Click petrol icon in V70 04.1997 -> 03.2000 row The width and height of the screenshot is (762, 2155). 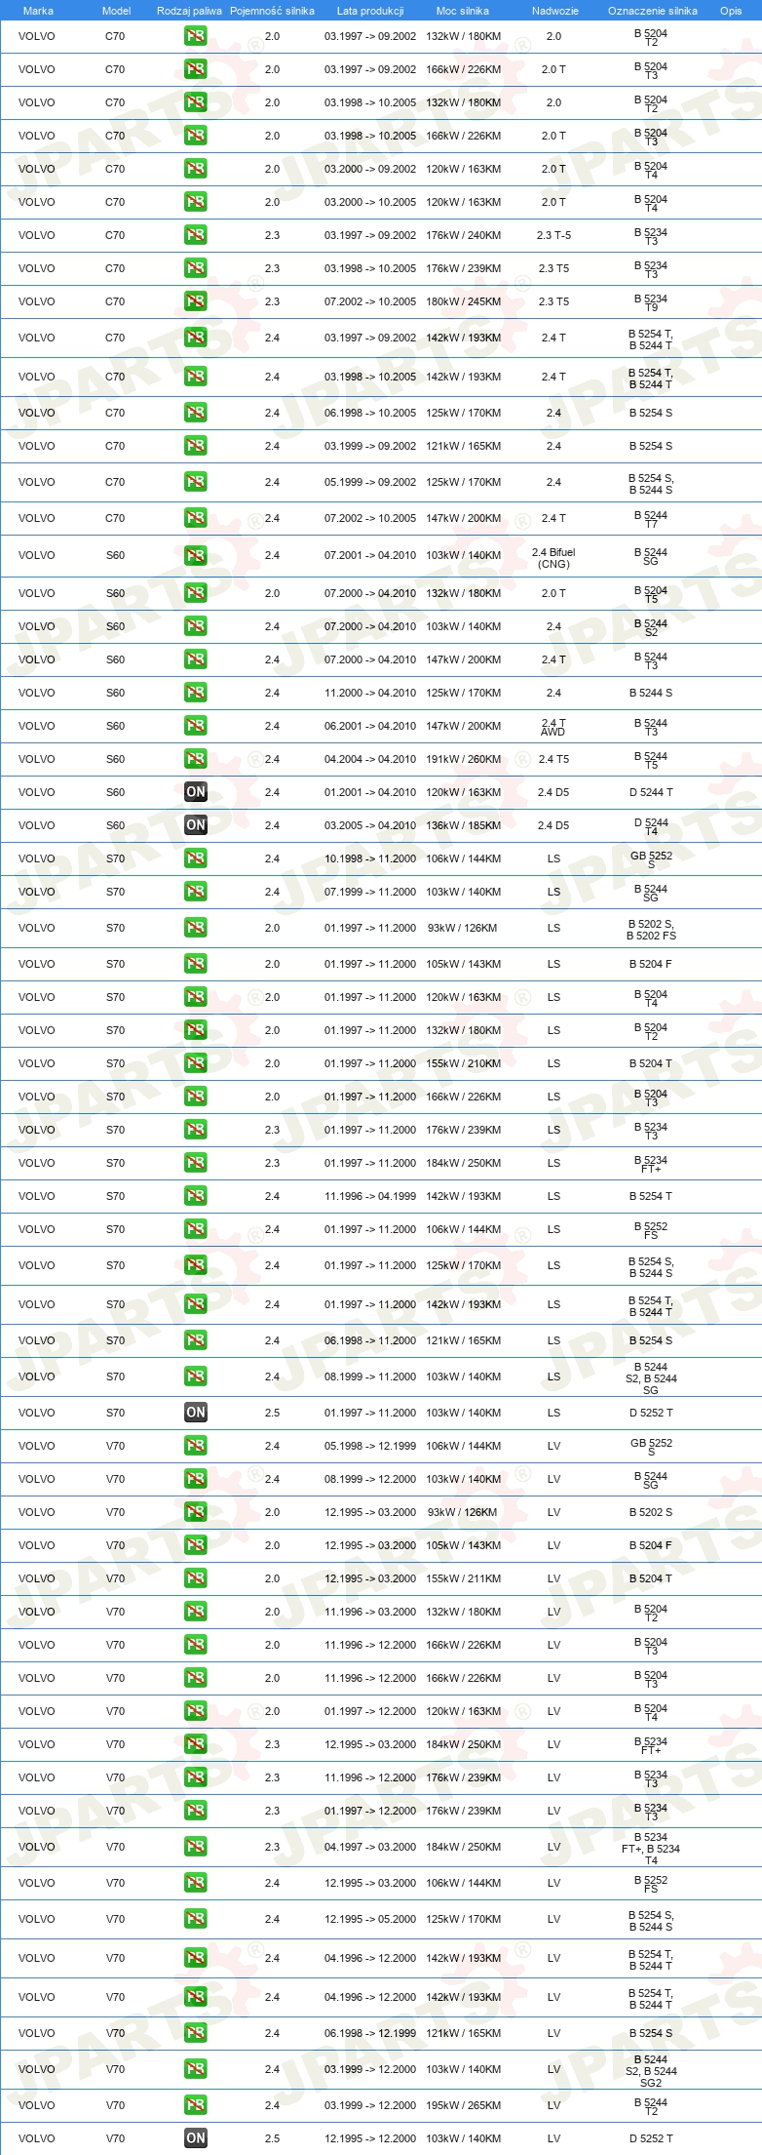(x=195, y=1847)
